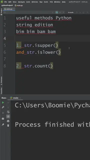Open the Favorites tool window side tab
Screen dimensions: 90x160
point(1,90)
